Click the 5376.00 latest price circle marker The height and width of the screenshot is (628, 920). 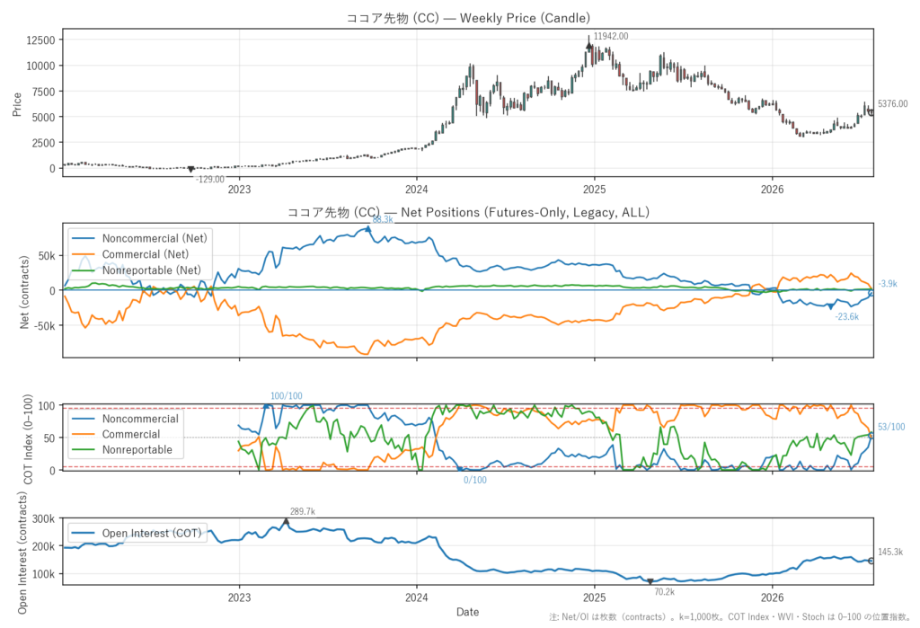[871, 112]
